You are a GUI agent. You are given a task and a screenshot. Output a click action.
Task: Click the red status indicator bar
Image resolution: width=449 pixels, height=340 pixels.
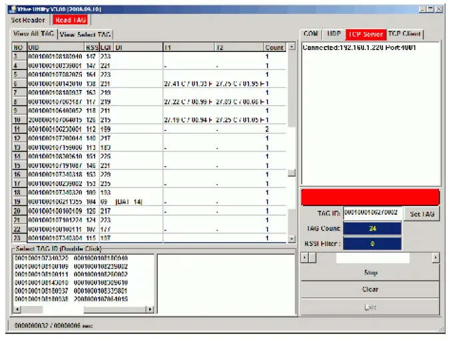tap(370, 197)
